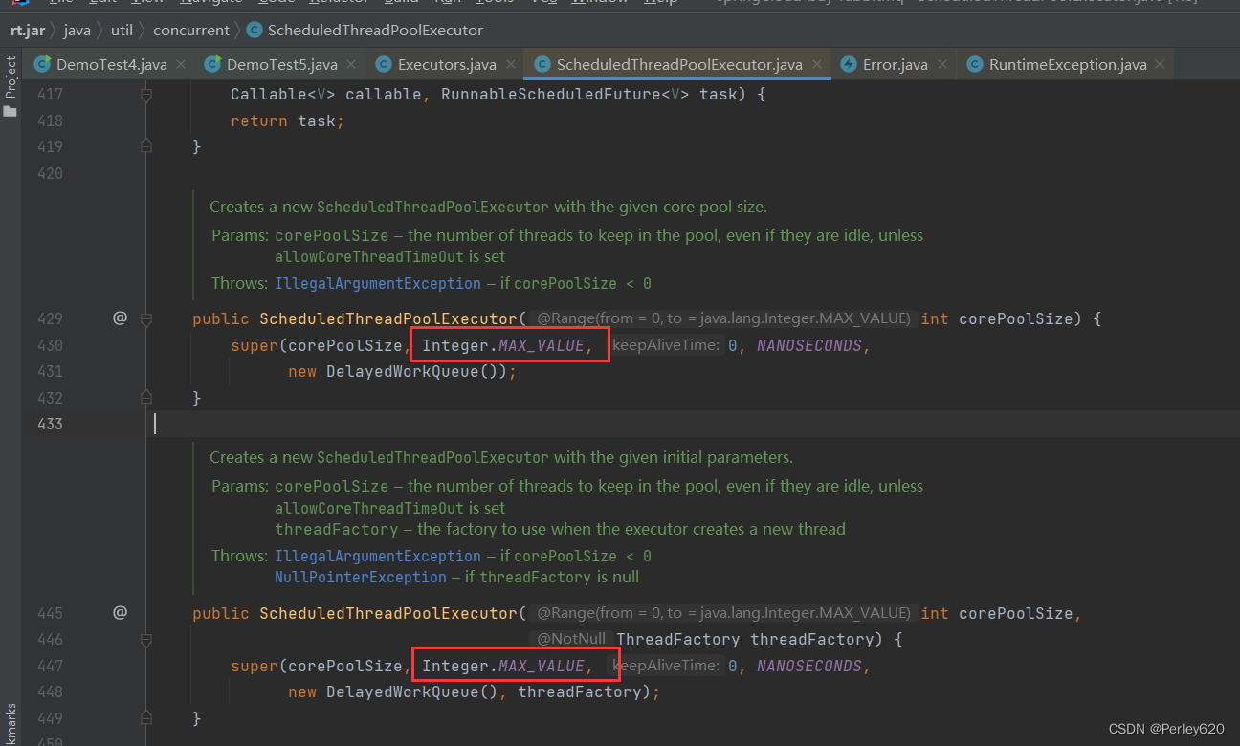This screenshot has height=746, width=1240.
Task: Click the @ gutter icon on line 445
Action: [x=120, y=613]
